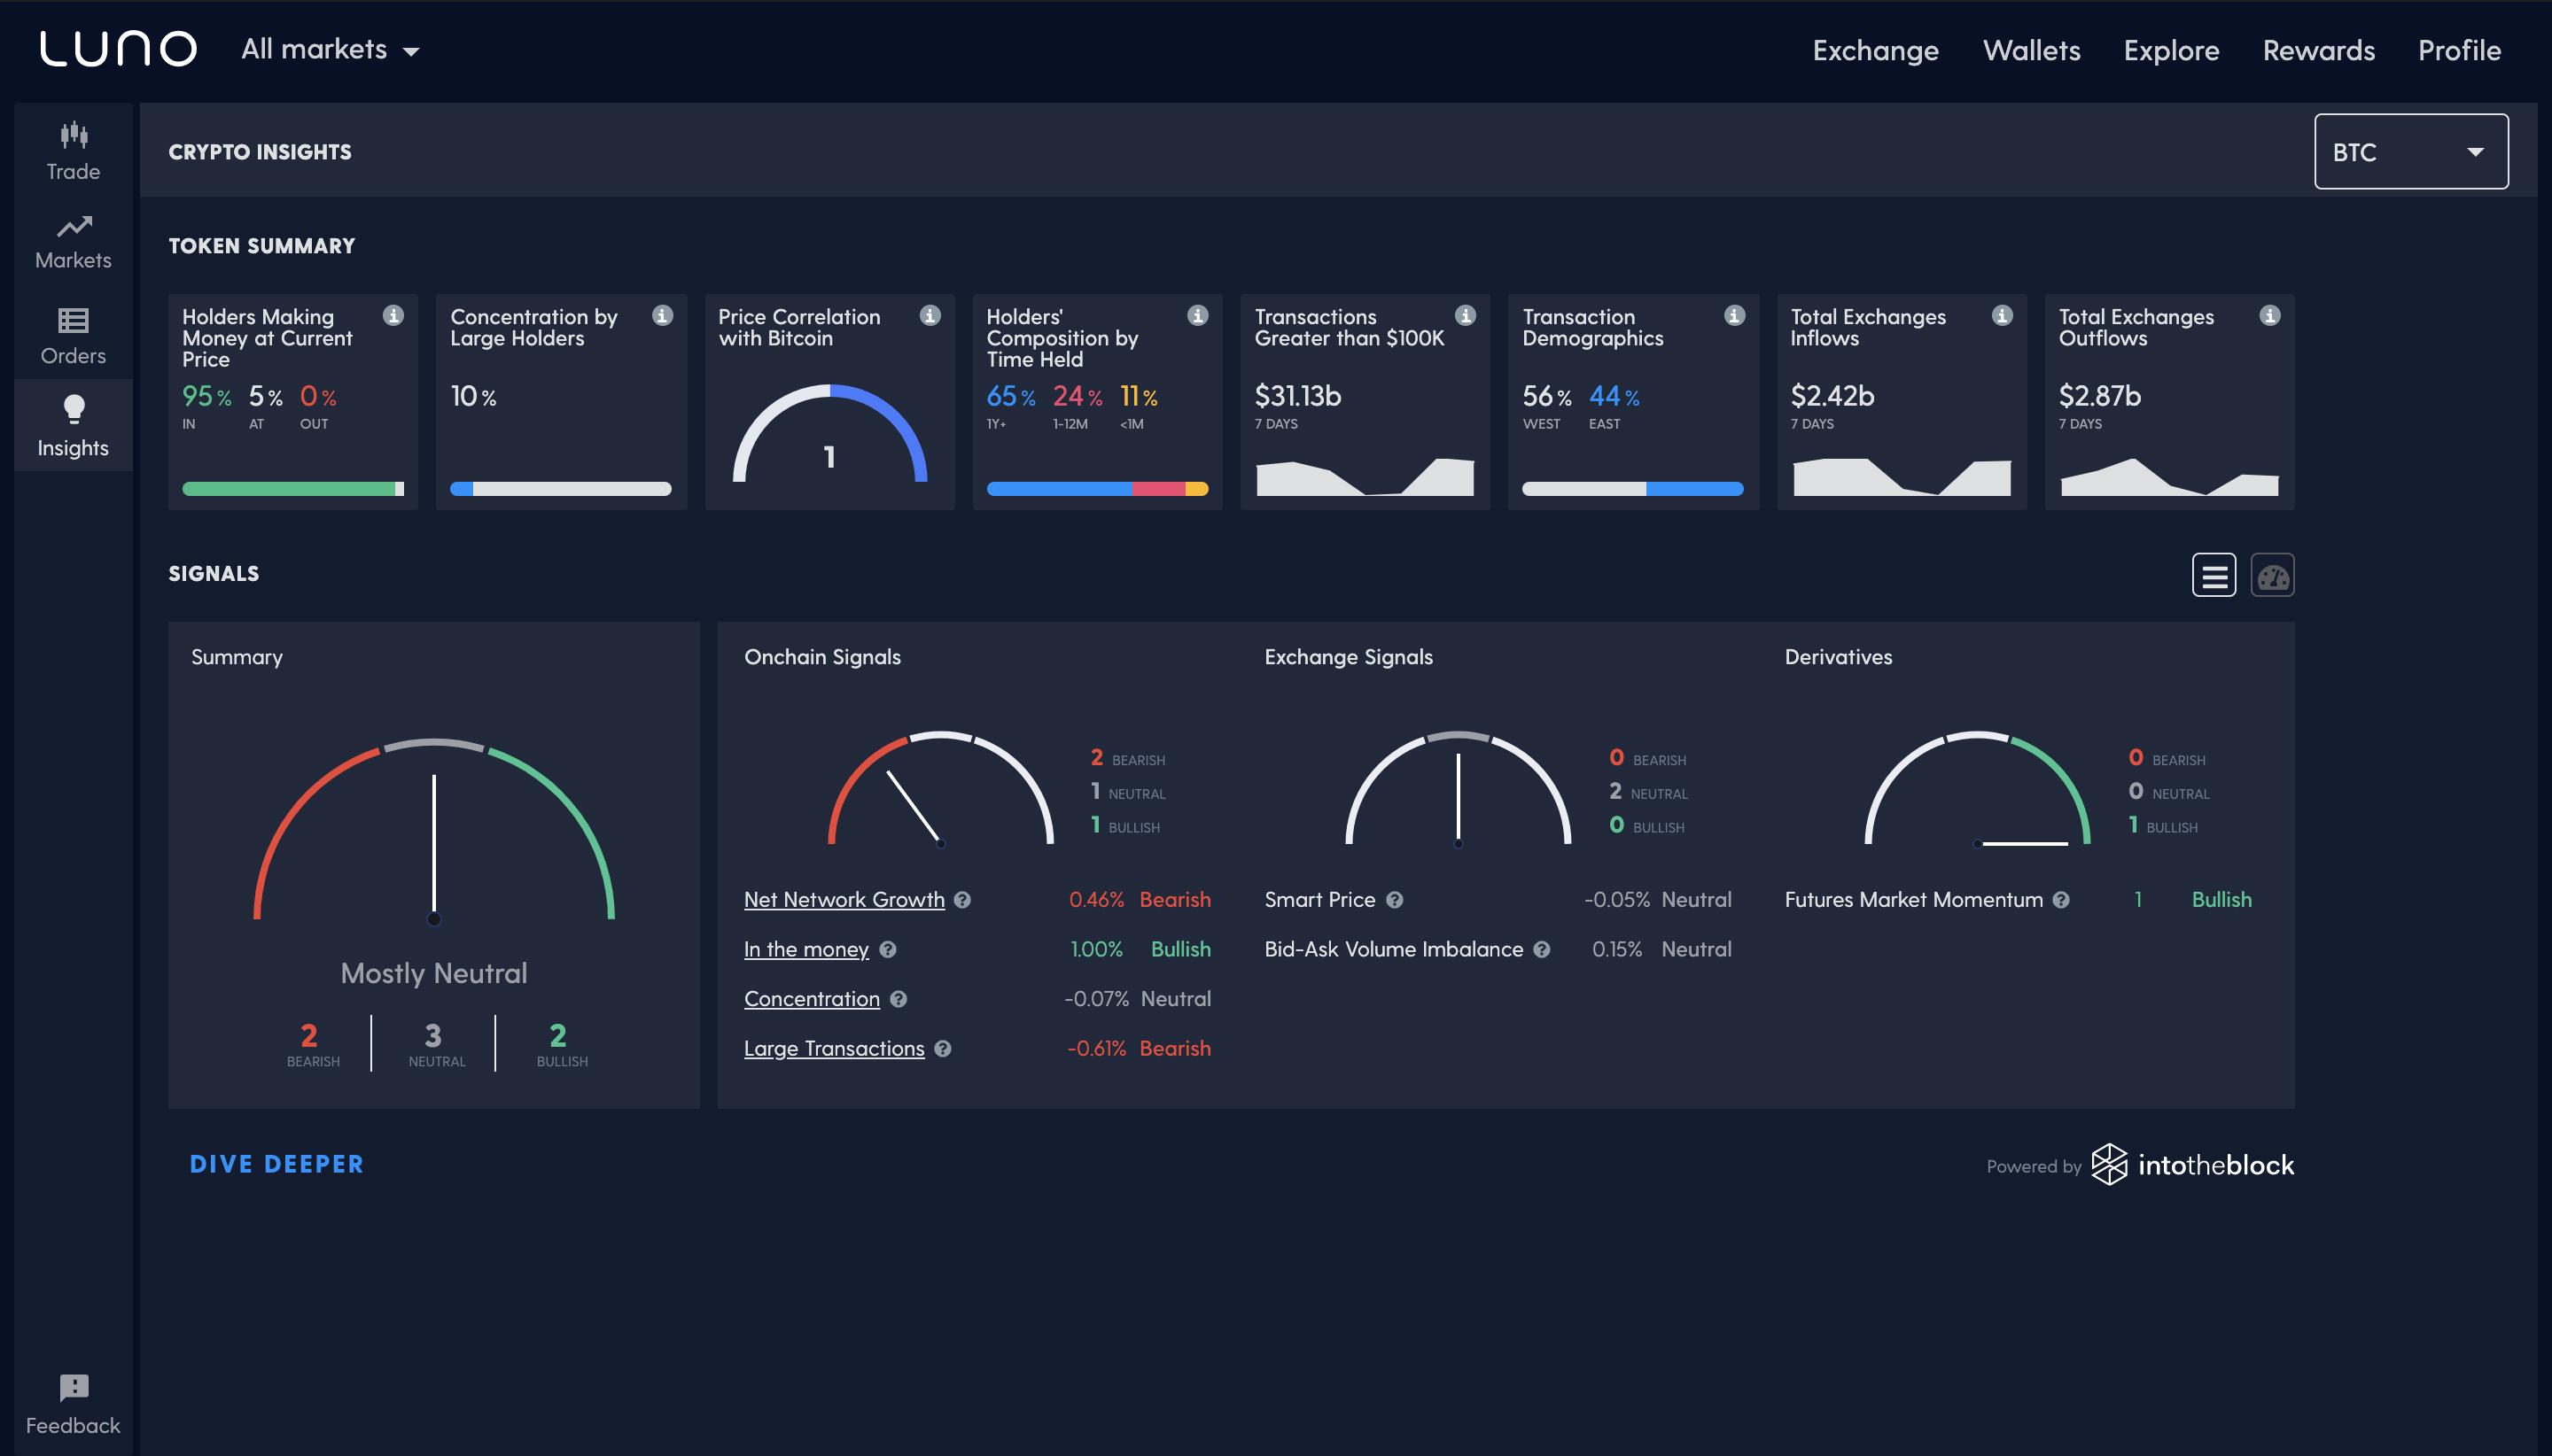The image size is (2552, 1456).
Task: Click info icon on Total Exchanges Outflows card
Action: tap(2270, 316)
